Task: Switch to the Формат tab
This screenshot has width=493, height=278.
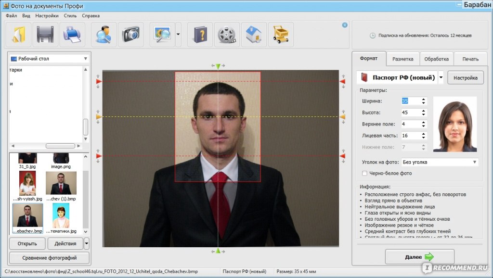Action: pos(369,58)
